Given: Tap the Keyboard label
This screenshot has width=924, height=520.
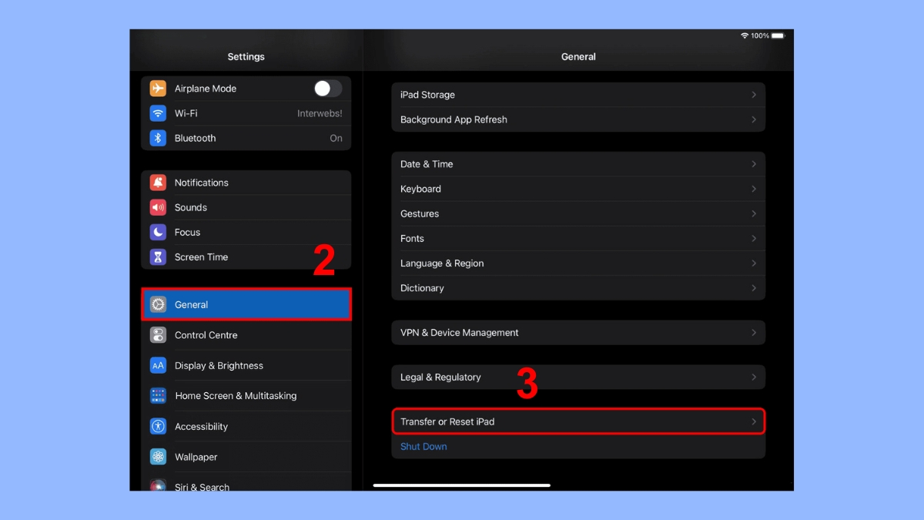Looking at the screenshot, I should click(420, 189).
